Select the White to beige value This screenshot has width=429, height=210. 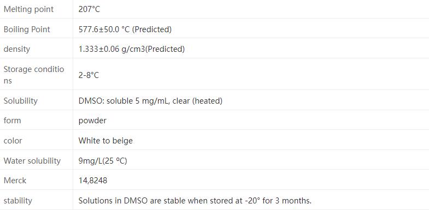point(105,141)
